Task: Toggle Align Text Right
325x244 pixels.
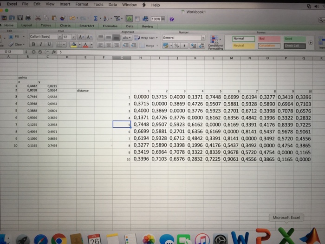Action: click(x=116, y=45)
